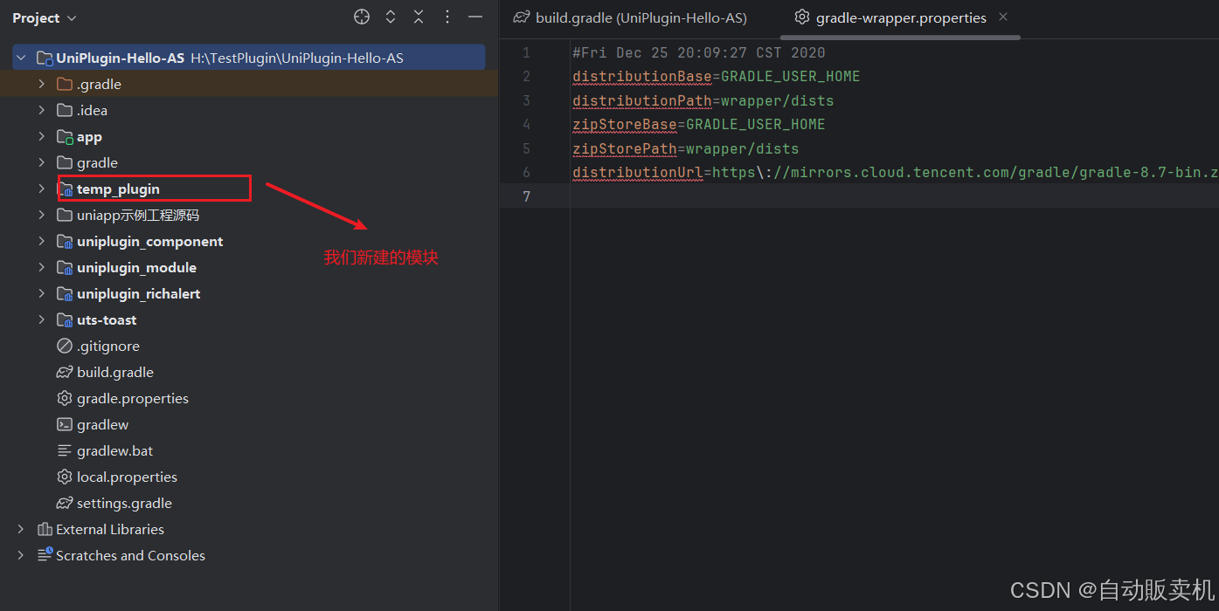
Task: Collapse the UniPlugin-Hello-AS root node
Action: [x=21, y=58]
